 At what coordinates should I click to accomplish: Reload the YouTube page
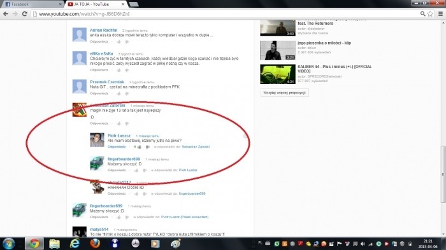[25, 13]
